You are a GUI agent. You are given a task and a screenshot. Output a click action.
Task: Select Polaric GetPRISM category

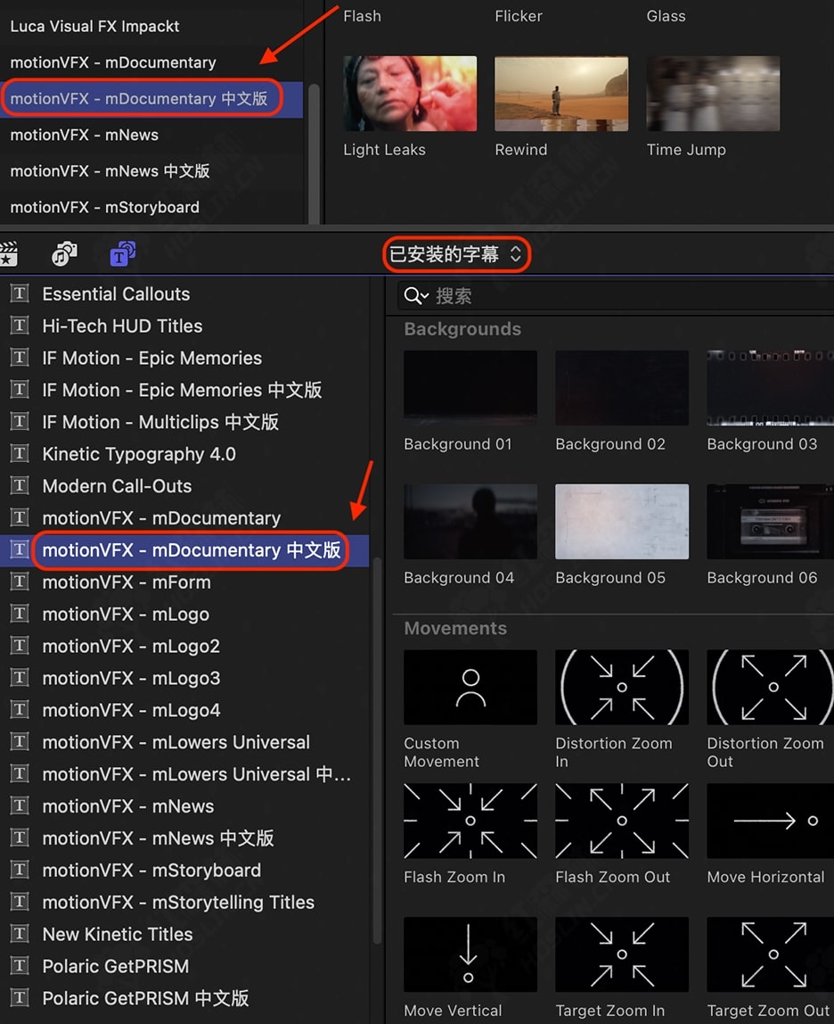[116, 966]
